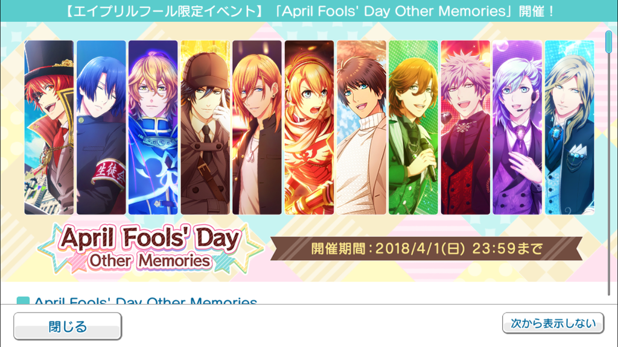The image size is (618, 347).
Task: Select the brown-haired character in white sweater
Action: tap(362, 128)
